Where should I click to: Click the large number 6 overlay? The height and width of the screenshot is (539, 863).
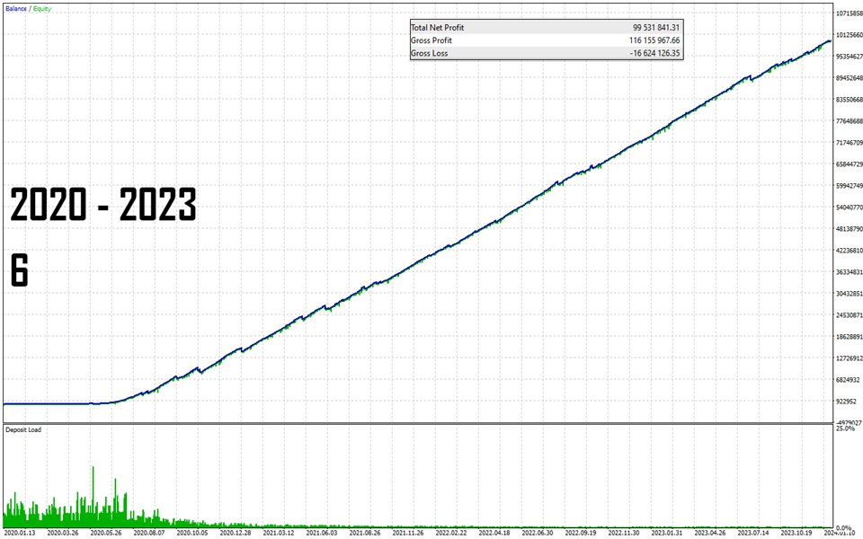pos(20,270)
